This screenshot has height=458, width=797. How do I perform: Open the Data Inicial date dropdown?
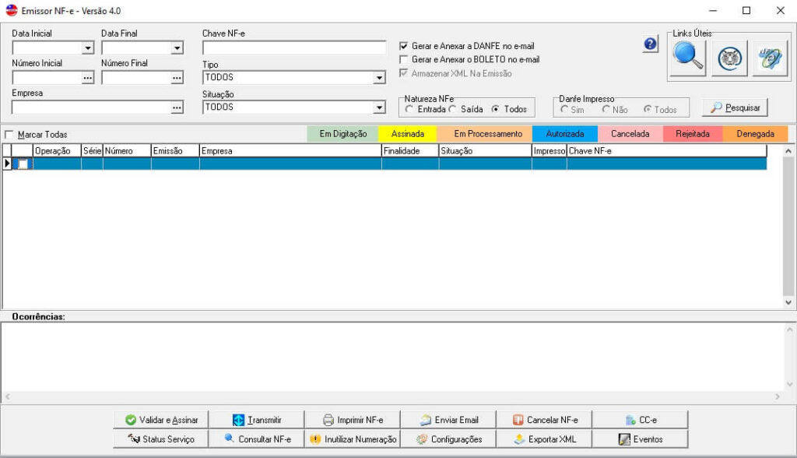click(x=87, y=48)
